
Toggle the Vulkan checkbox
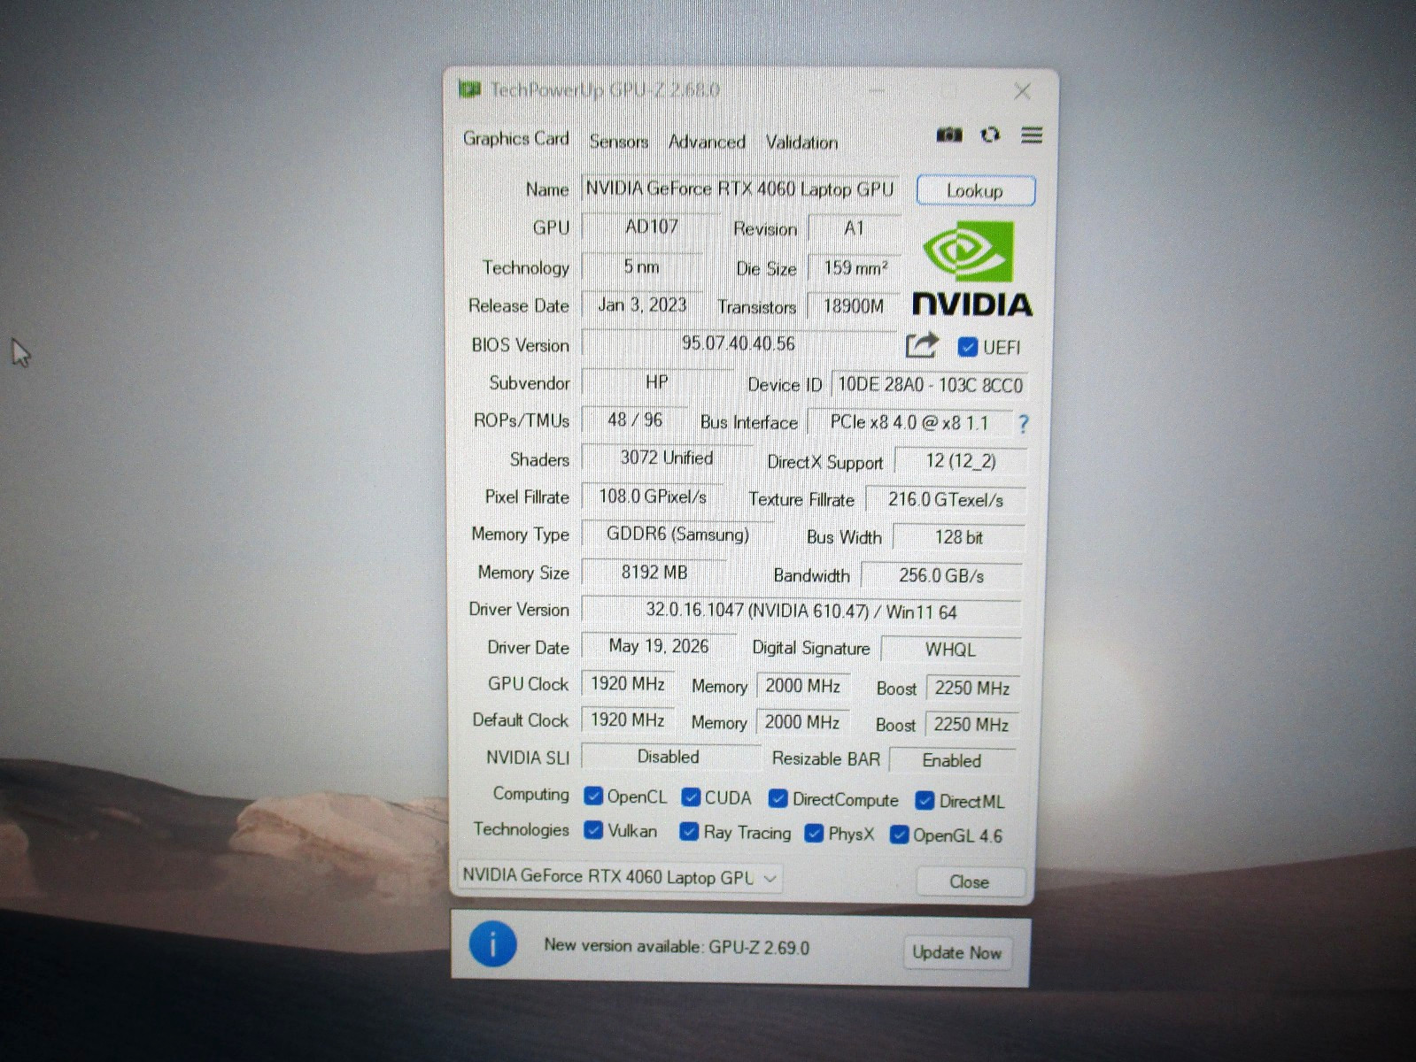click(x=593, y=830)
